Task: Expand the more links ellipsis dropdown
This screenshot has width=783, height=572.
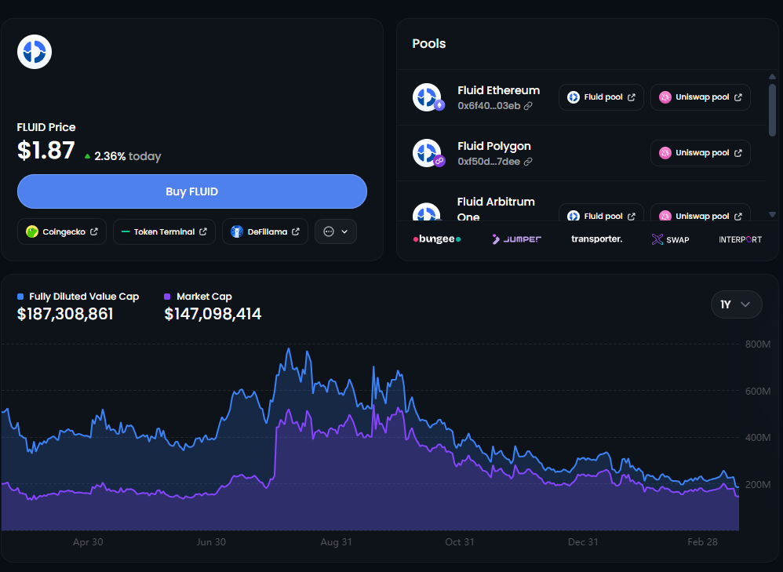Action: coord(336,231)
